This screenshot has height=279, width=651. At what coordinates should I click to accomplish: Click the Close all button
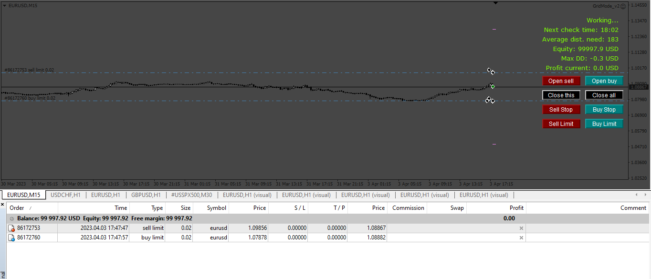click(604, 95)
